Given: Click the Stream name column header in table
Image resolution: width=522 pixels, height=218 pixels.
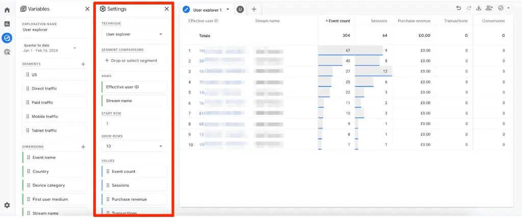Looking at the screenshot, I should click(x=267, y=21).
